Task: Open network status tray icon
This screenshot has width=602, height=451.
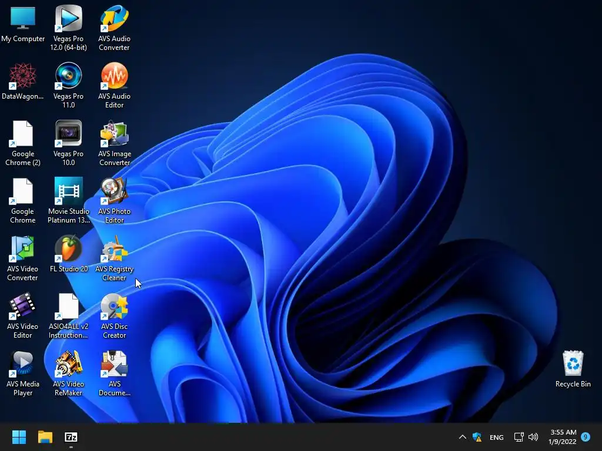Action: click(519, 437)
